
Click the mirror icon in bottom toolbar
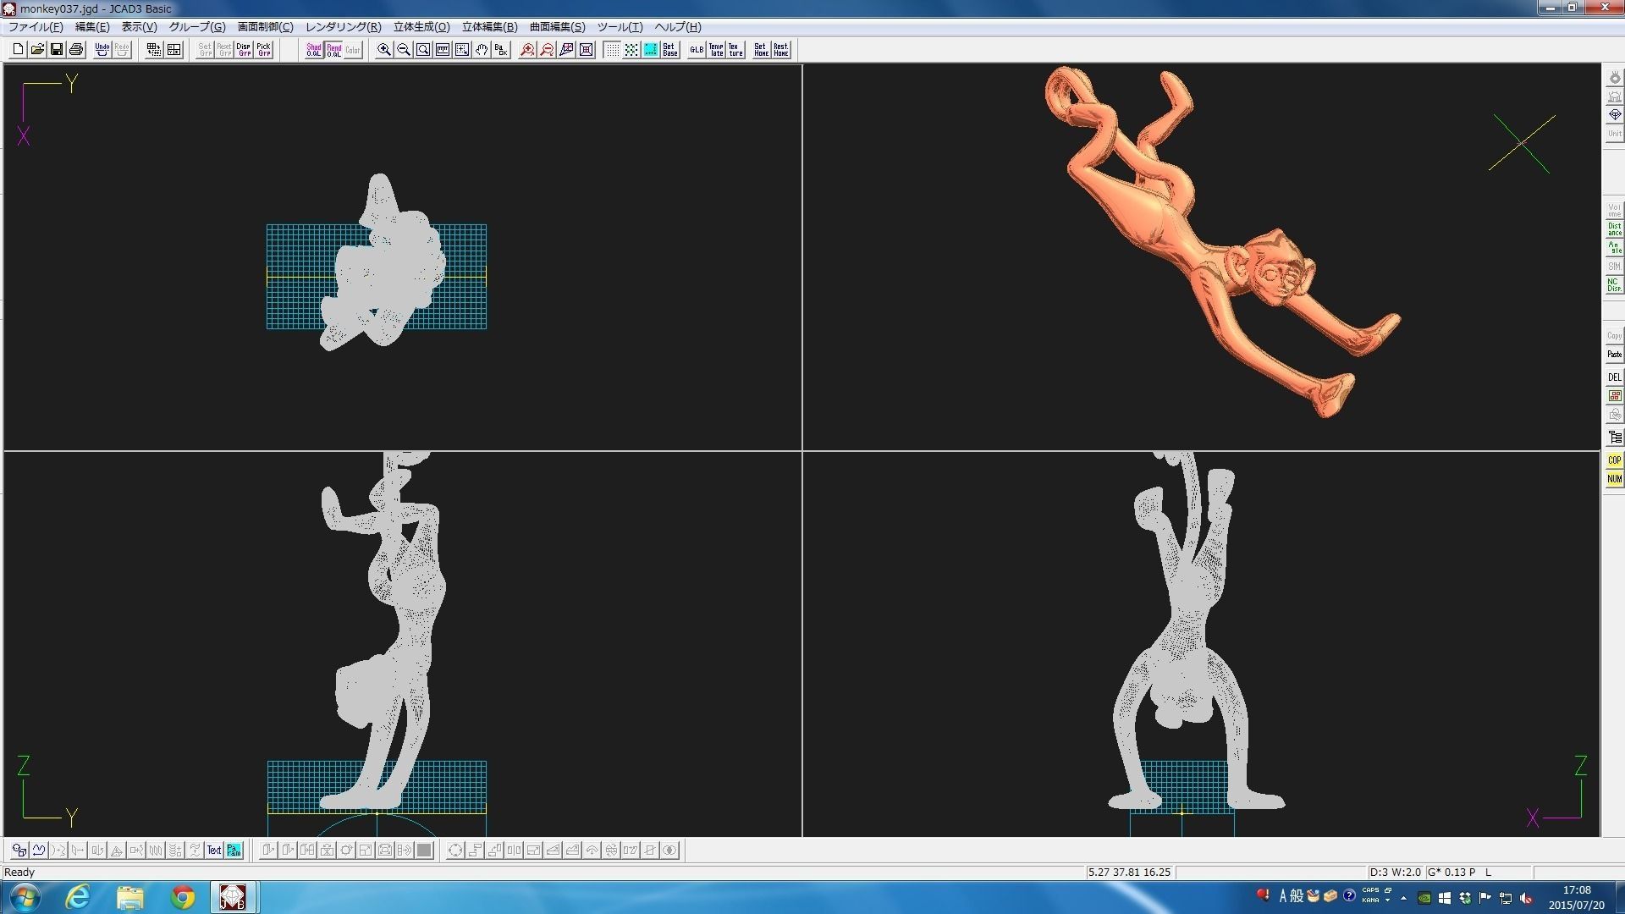[x=514, y=851]
